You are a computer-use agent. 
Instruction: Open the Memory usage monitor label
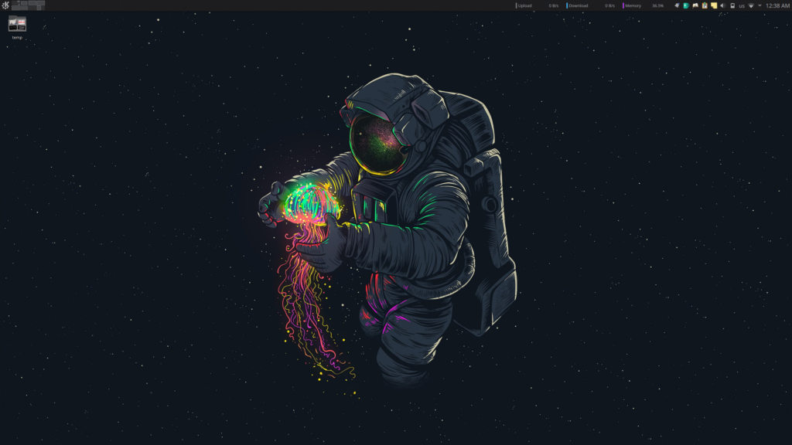pos(633,5)
